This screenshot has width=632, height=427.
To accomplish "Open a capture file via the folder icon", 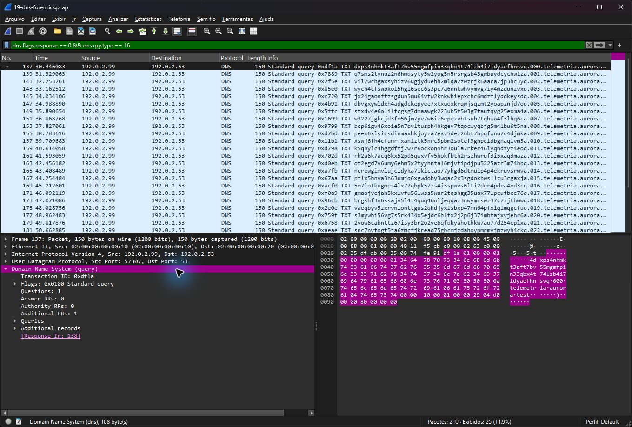I will (x=58, y=31).
